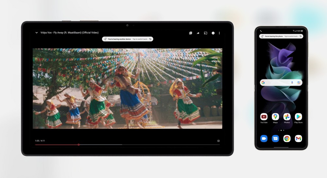
Task: Tap the dancing video frame on the tablet
Action: [128, 89]
